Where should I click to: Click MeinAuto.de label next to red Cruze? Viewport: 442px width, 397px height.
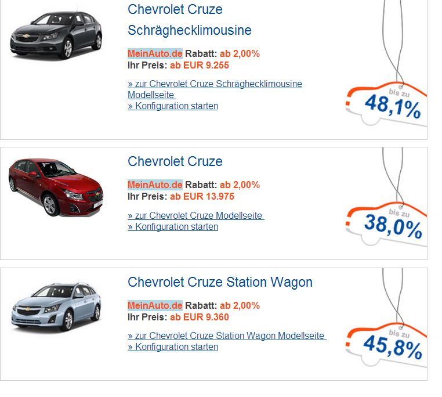pos(155,185)
